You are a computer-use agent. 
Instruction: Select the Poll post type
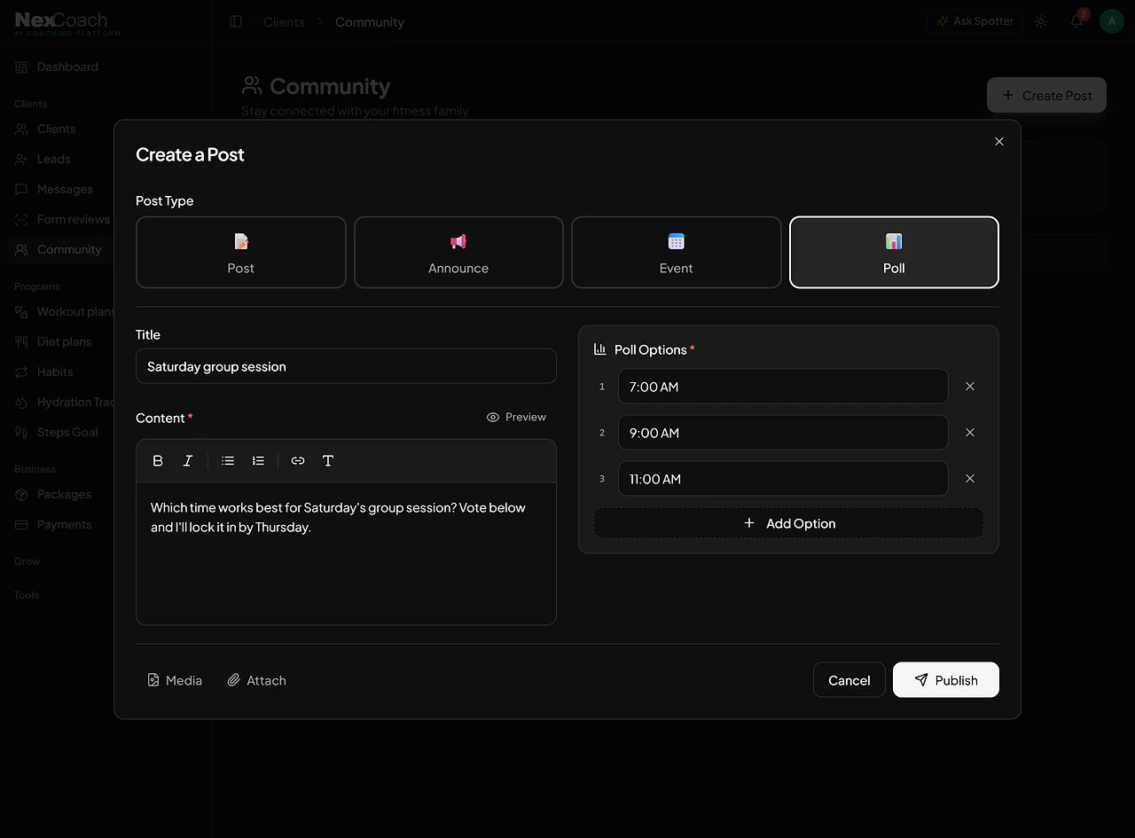coord(894,253)
